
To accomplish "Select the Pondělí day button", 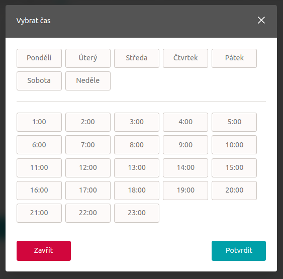I will [39, 58].
